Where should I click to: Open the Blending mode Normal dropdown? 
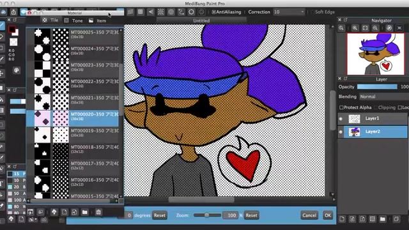384,96
